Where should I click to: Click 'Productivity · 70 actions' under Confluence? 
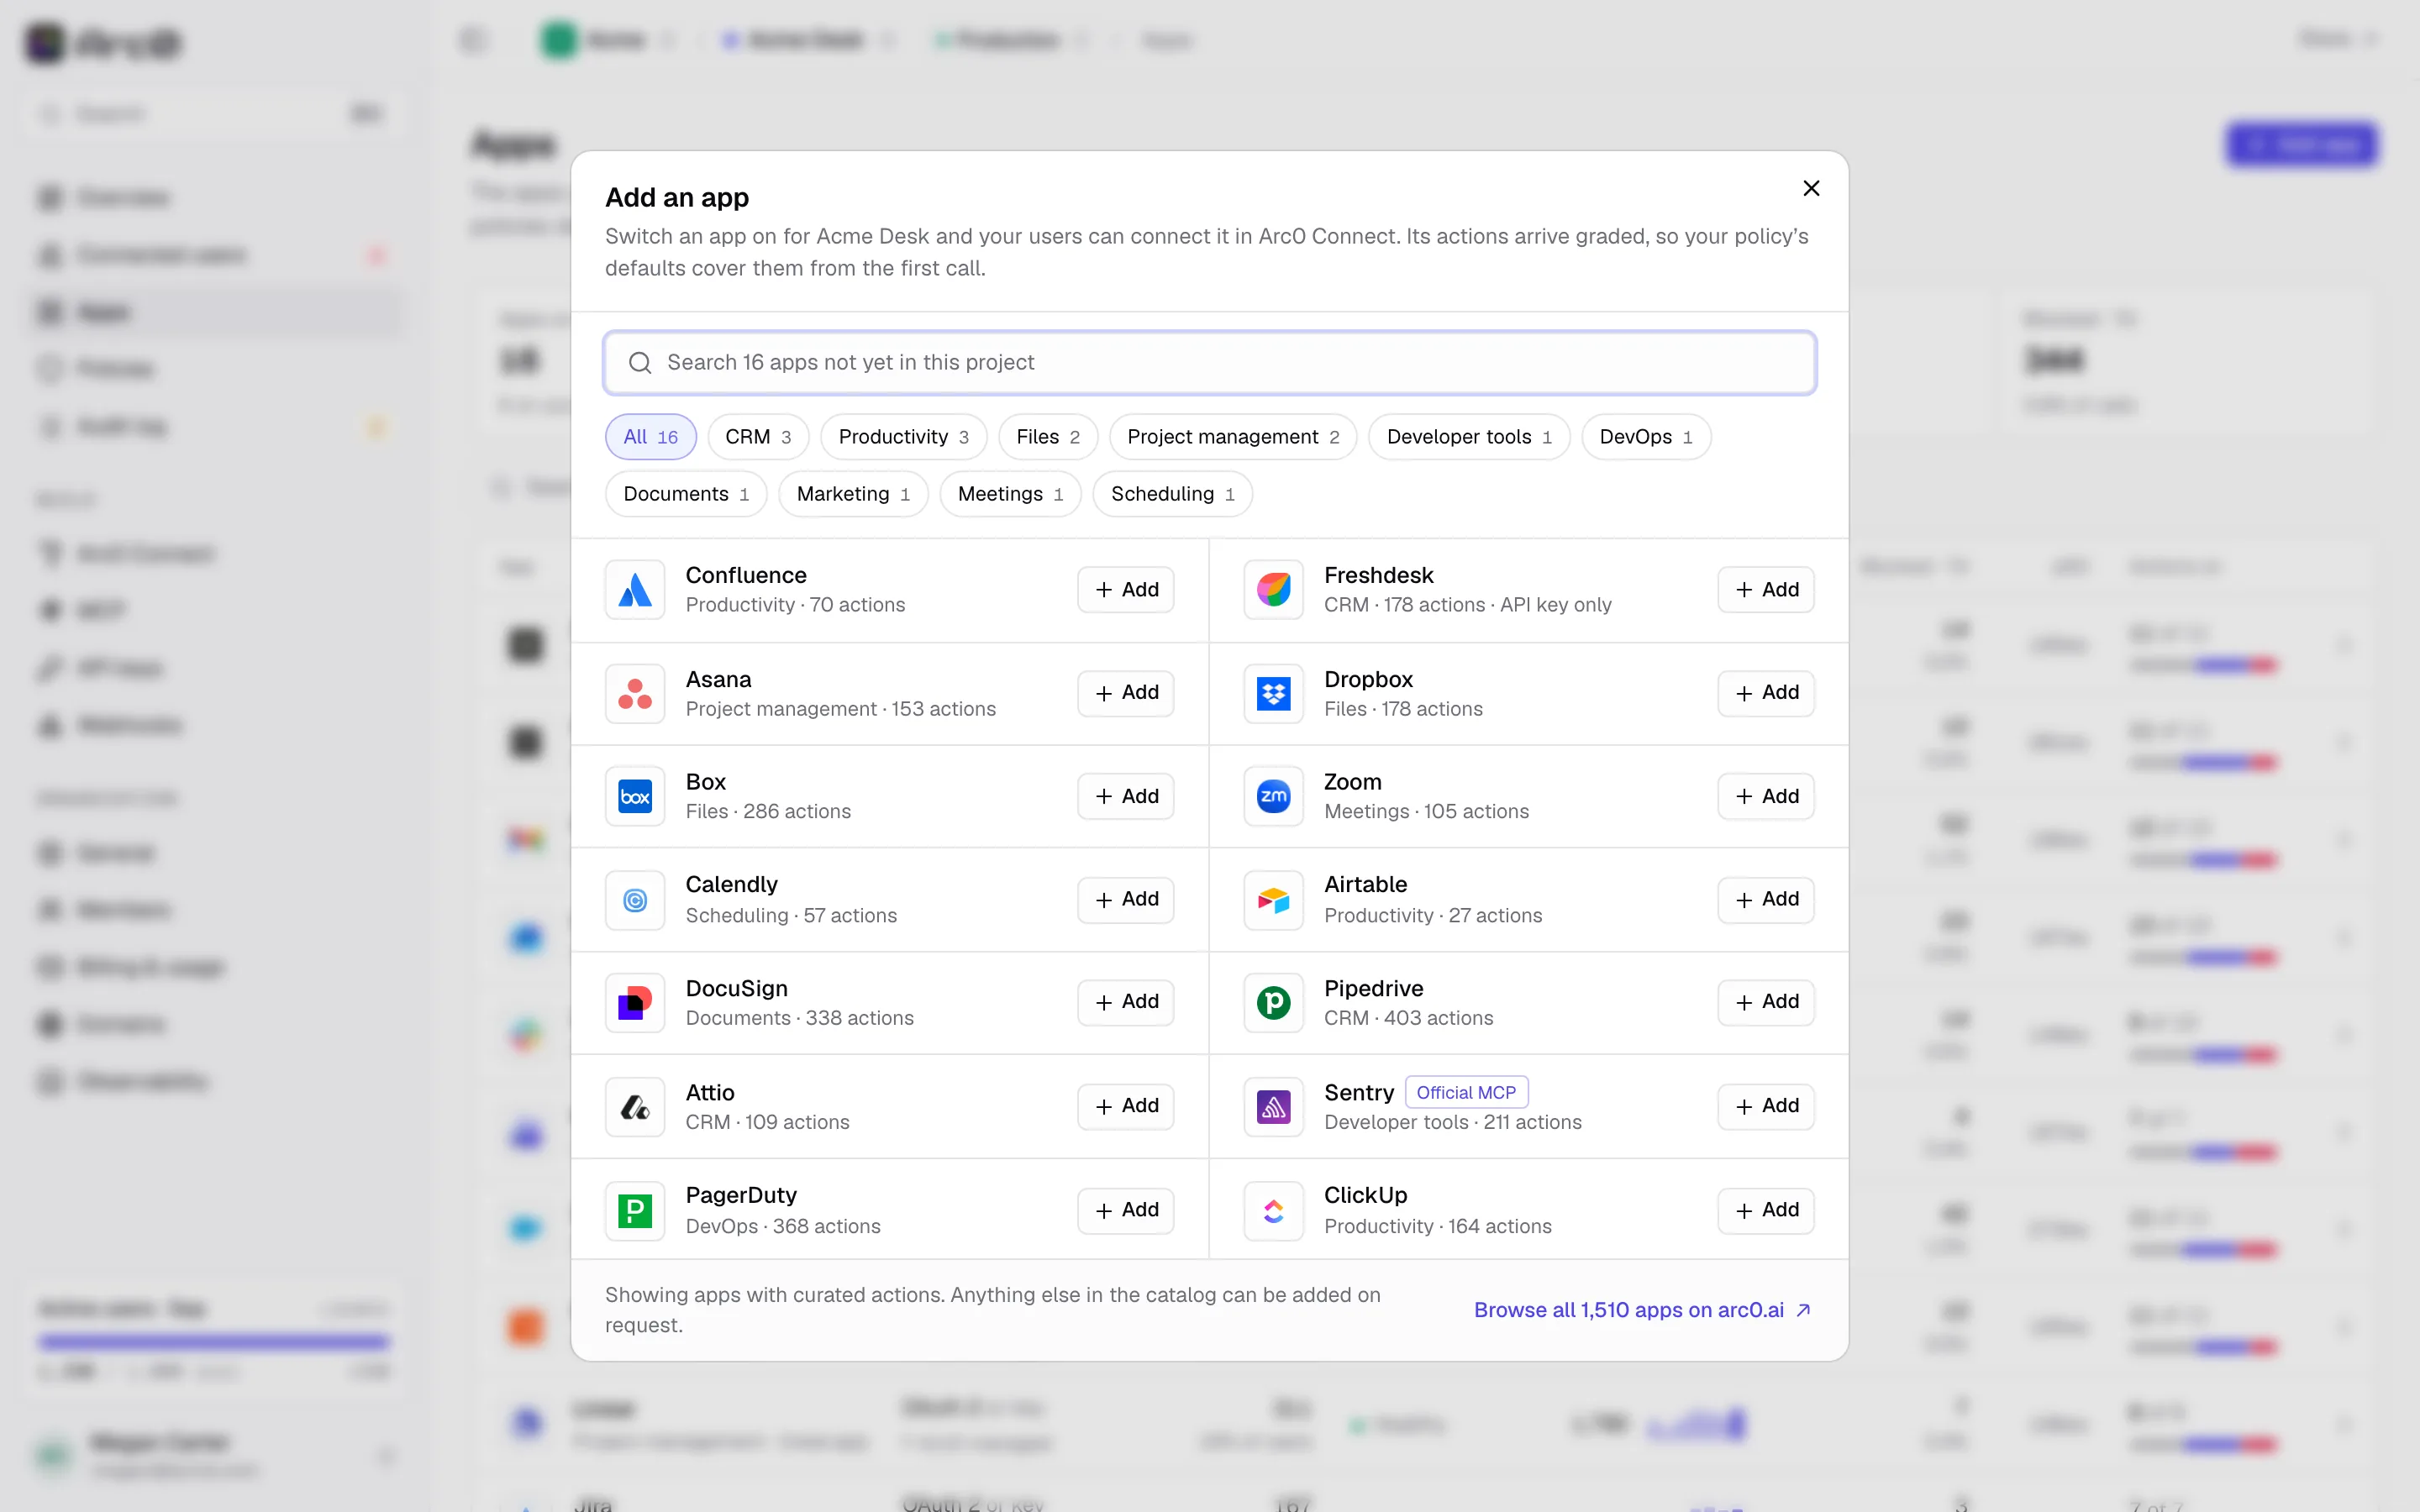coord(795,605)
